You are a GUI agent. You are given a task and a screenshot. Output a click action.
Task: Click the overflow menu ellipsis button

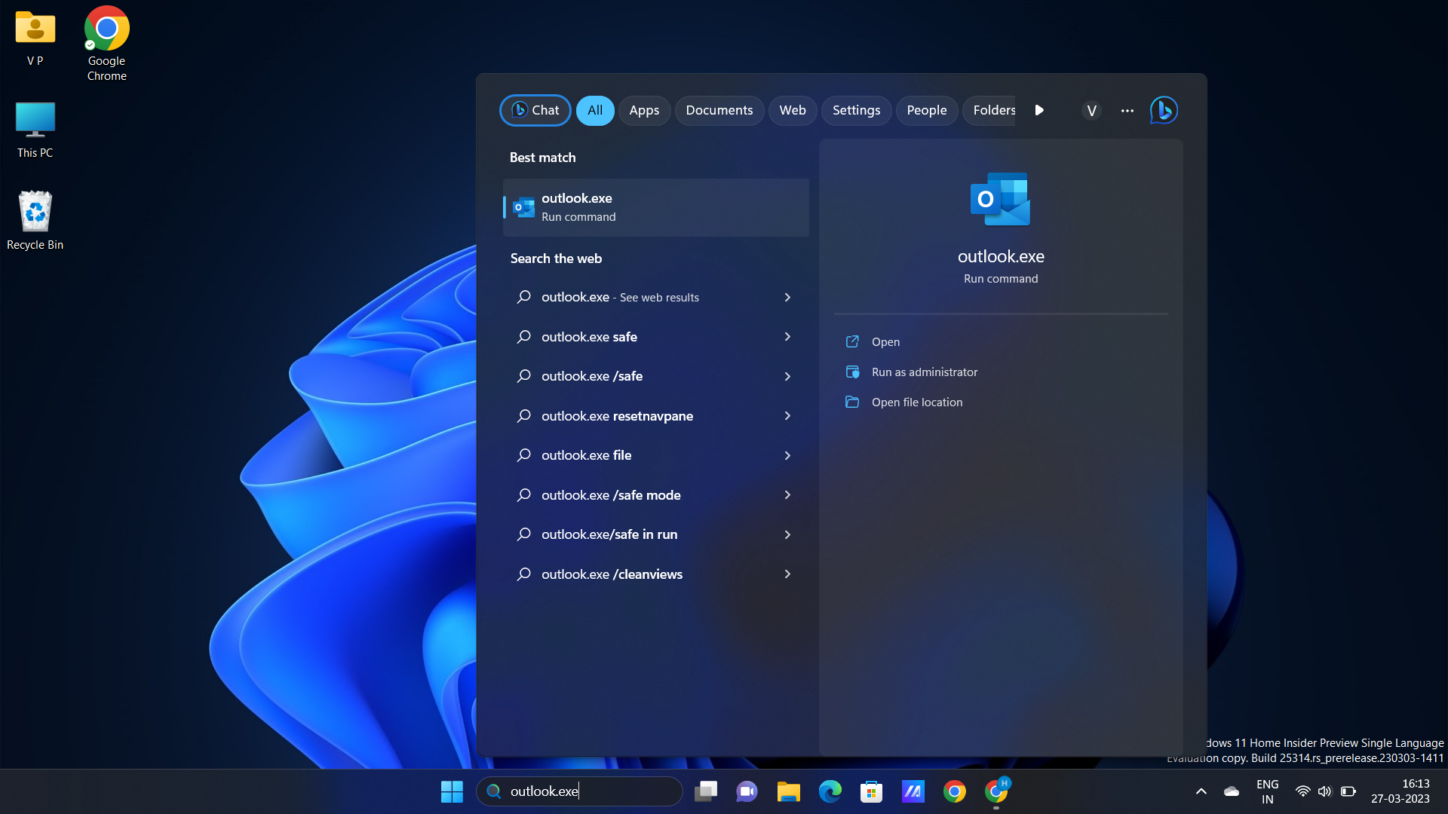[x=1127, y=110]
